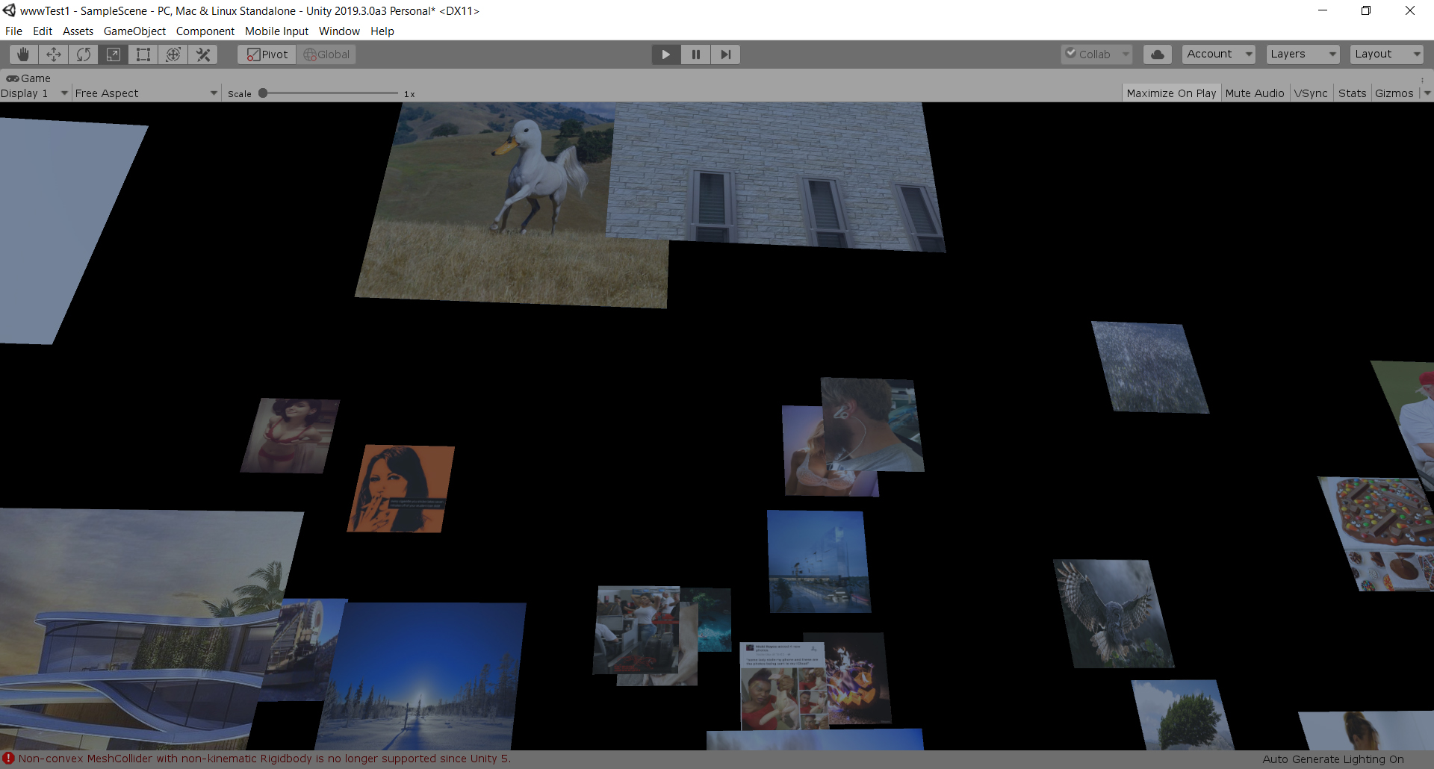The image size is (1434, 769).
Task: Toggle Mute Audio in Game view
Action: (1254, 93)
